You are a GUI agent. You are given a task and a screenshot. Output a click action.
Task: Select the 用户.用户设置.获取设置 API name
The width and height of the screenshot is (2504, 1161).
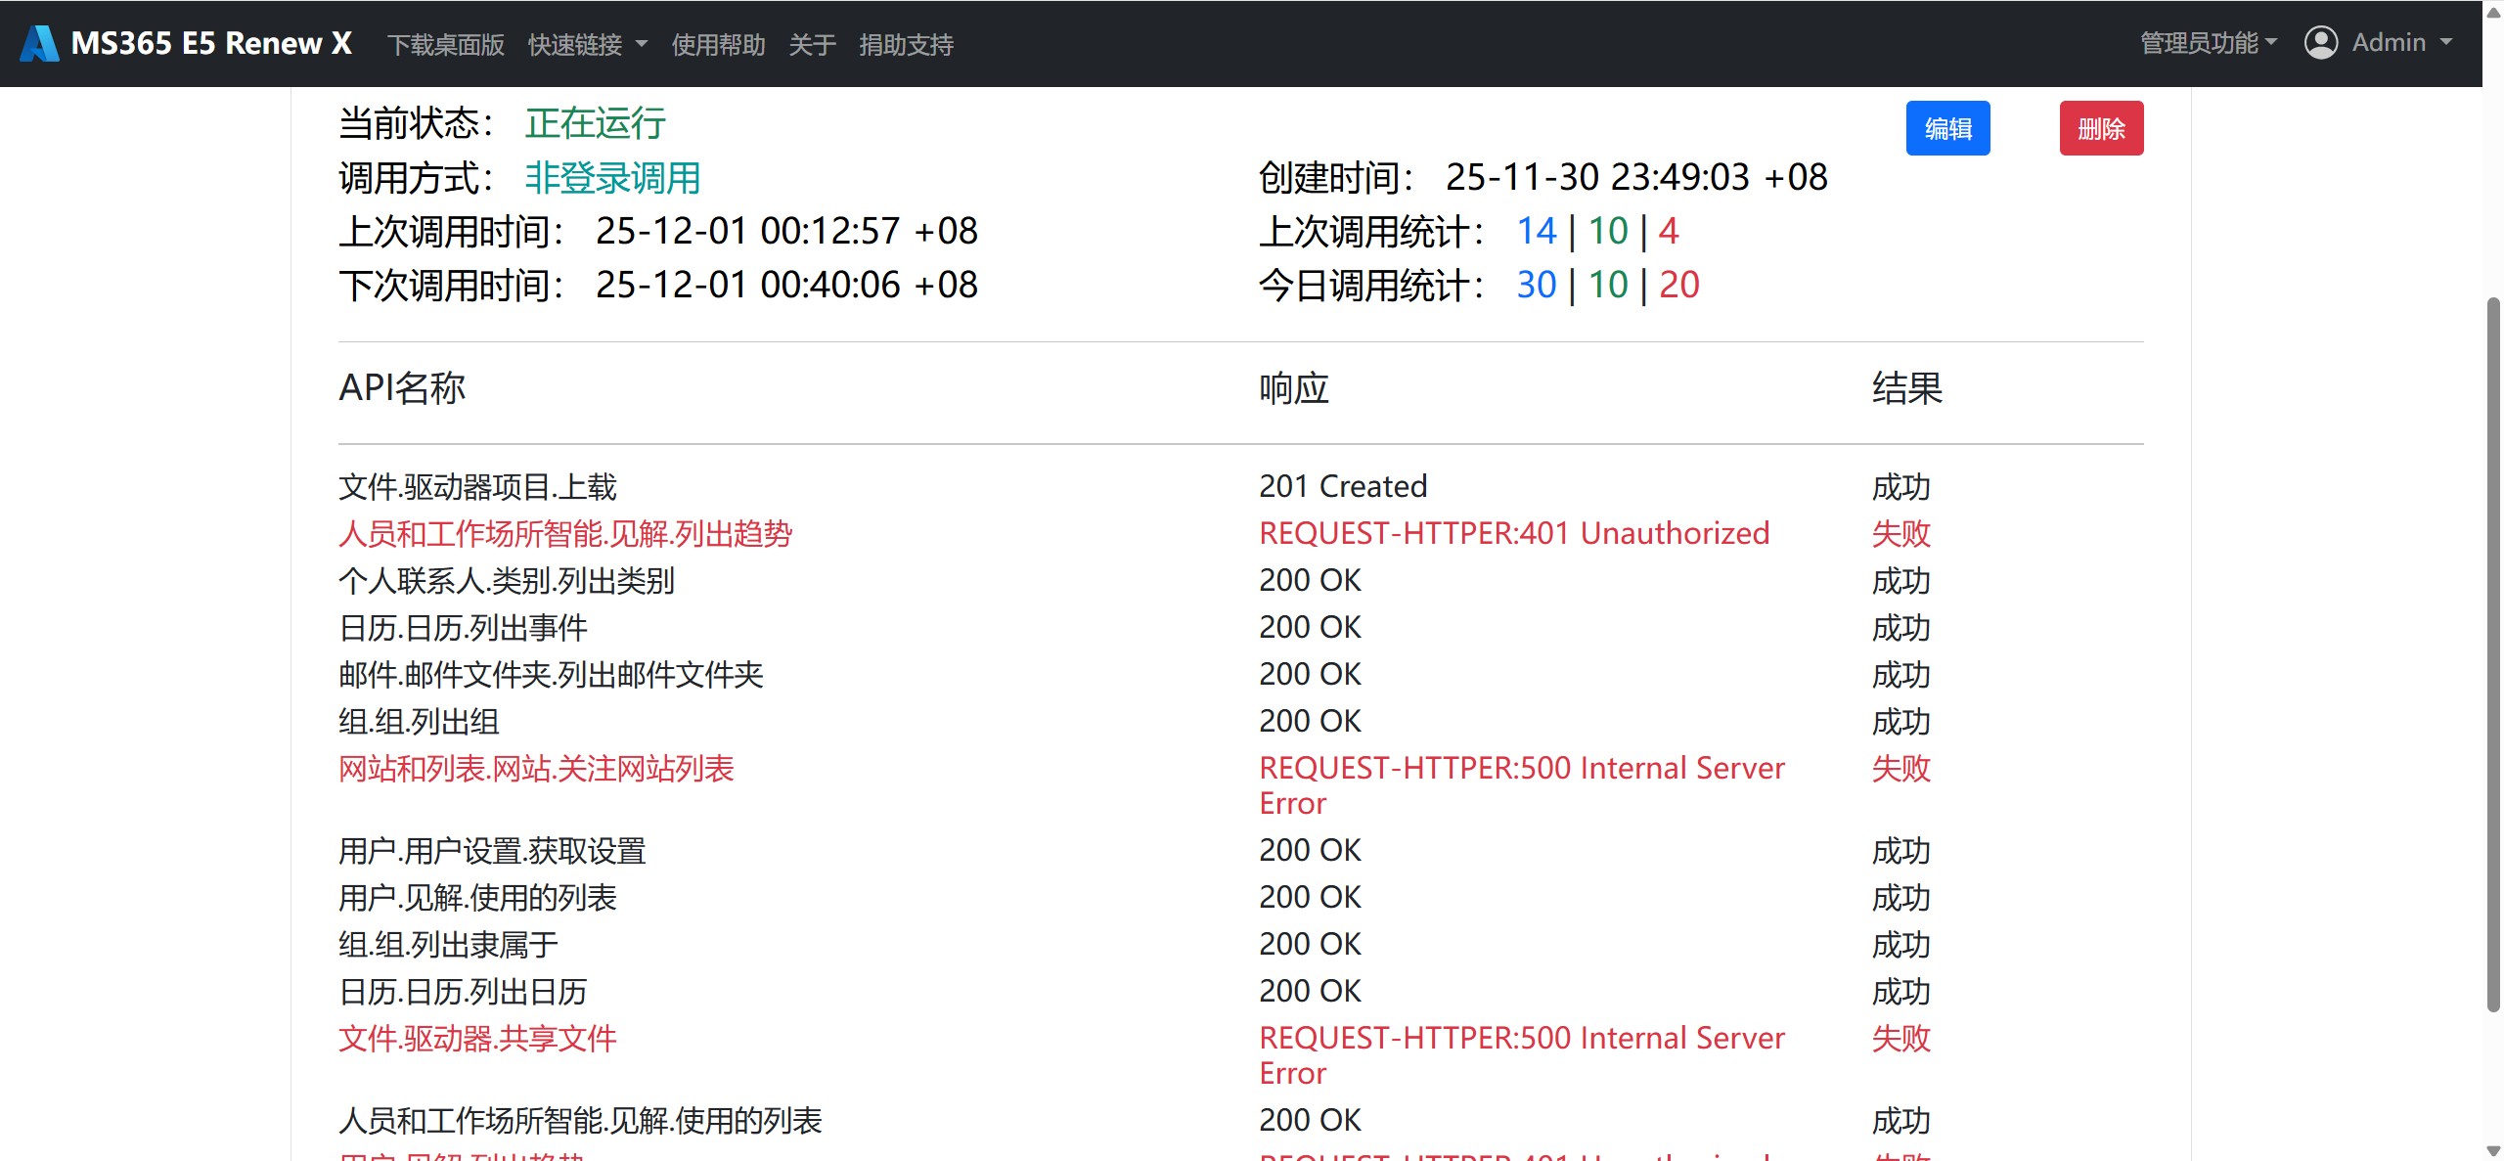(492, 851)
